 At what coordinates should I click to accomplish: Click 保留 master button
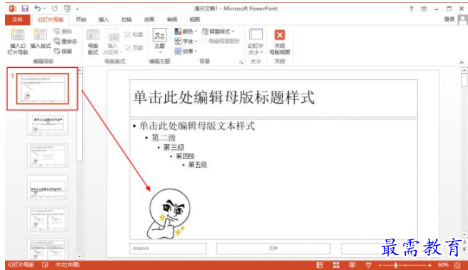[63, 51]
